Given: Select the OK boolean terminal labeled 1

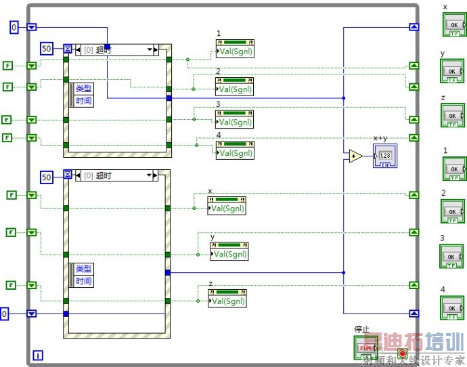Looking at the screenshot, I should pos(455,169).
